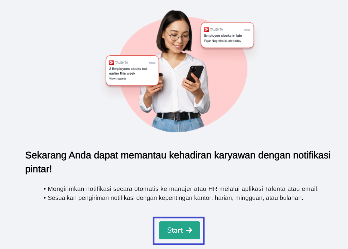Click the 'now' timestamp on late notification
The width and height of the screenshot is (348, 249).
point(247,30)
